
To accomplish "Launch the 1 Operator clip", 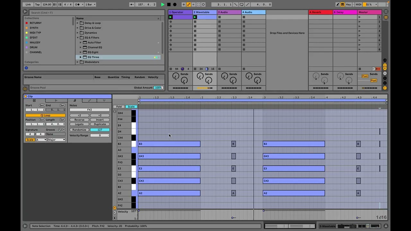I will click(x=171, y=17).
